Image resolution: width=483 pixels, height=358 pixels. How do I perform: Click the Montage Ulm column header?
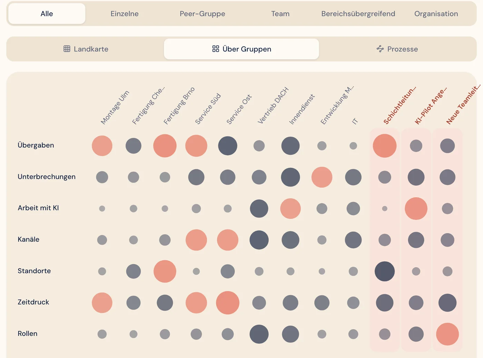[115, 107]
